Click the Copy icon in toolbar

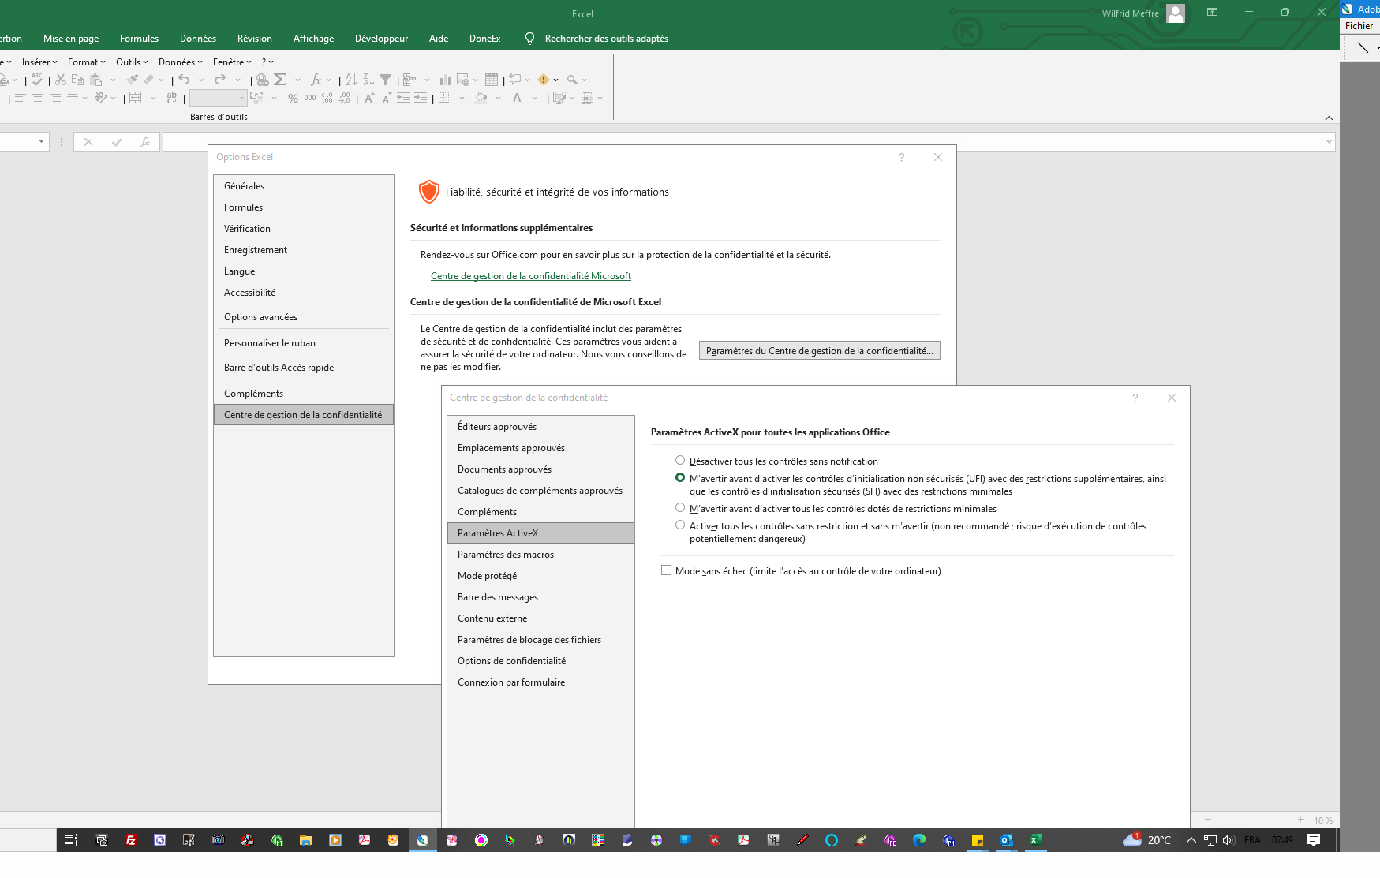[x=77, y=80]
